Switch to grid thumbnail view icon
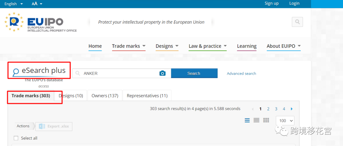Image resolution: width=343 pixels, height=146 pixels. pyautogui.click(x=266, y=120)
